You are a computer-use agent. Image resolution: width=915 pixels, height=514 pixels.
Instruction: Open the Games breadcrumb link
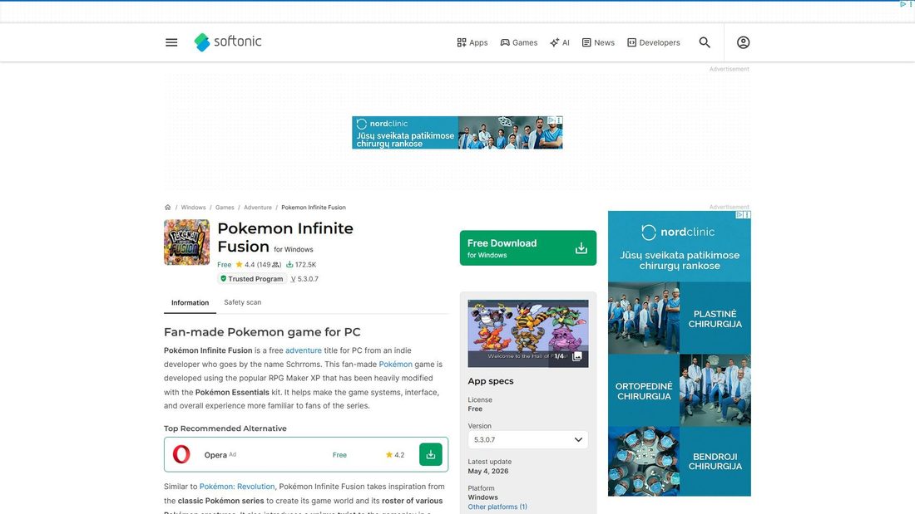point(225,208)
